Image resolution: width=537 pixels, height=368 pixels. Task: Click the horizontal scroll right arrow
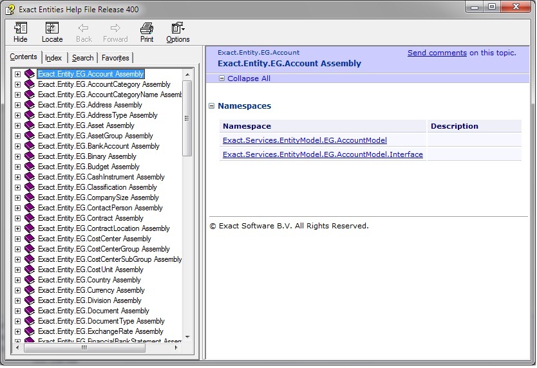pyautogui.click(x=176, y=348)
